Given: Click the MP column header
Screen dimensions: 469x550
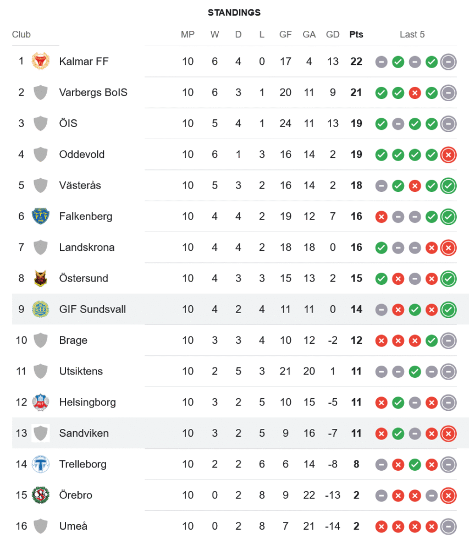Looking at the screenshot, I should tap(187, 34).
